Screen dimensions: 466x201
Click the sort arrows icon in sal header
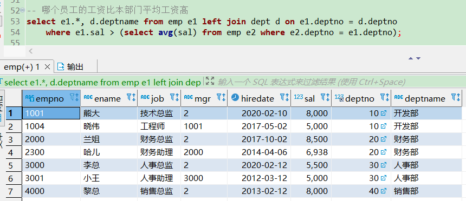pos(327,97)
